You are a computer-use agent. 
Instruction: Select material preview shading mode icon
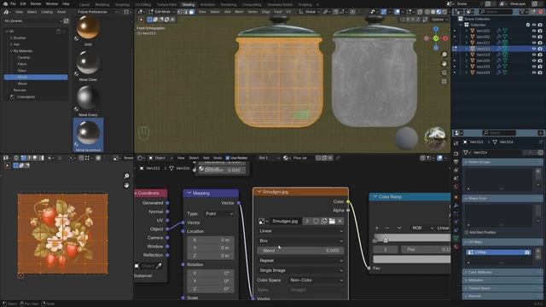[x=439, y=12]
